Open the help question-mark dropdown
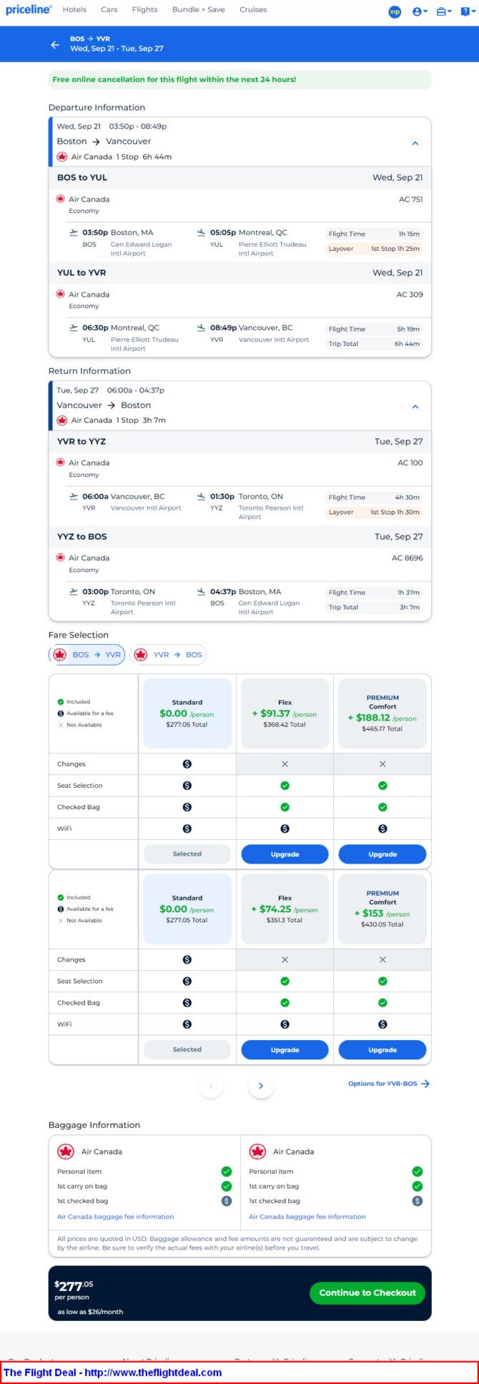Viewport: 479px width, 1384px height. pos(468,11)
